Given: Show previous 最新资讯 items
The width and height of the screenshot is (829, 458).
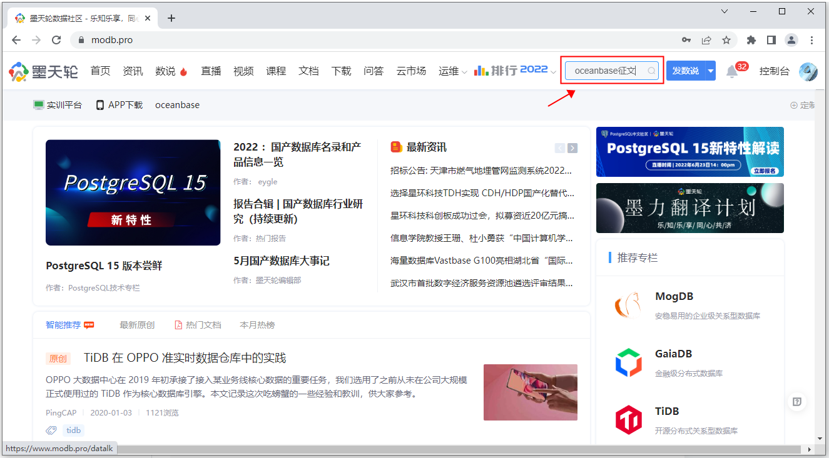Looking at the screenshot, I should pos(560,148).
